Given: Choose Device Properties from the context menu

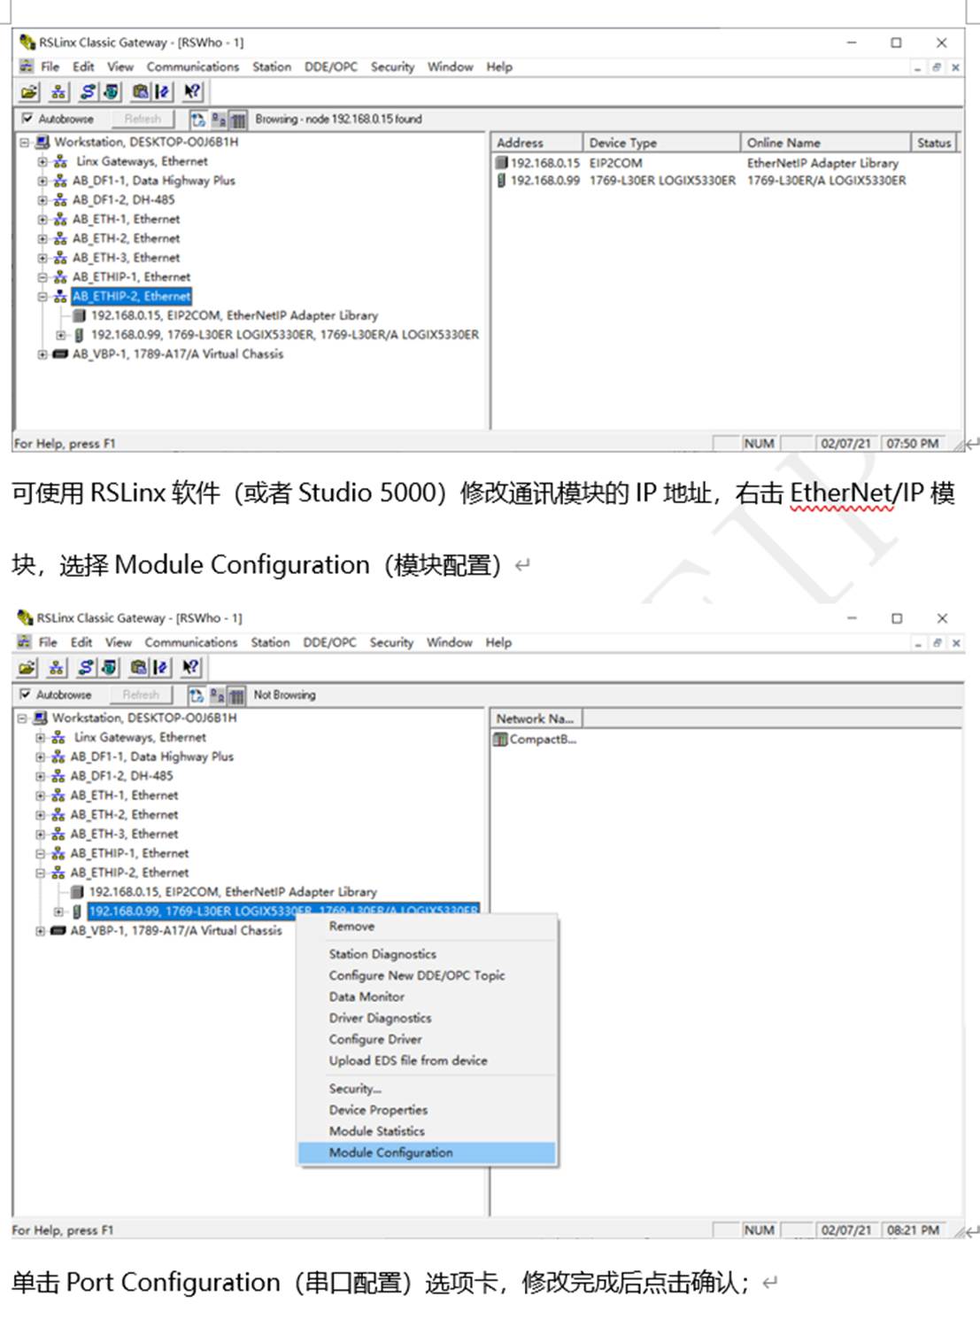Looking at the screenshot, I should pyautogui.click(x=427, y=1110).
